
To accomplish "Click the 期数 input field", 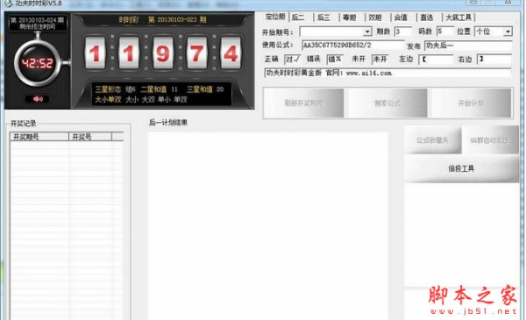I will 403,32.
